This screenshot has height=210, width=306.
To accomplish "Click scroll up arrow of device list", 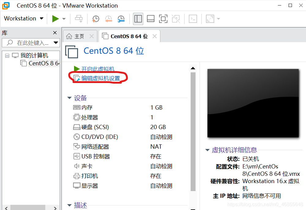I will [x=193, y=68].
